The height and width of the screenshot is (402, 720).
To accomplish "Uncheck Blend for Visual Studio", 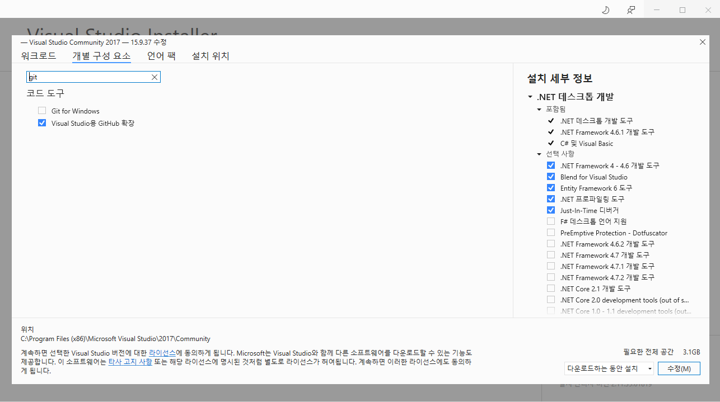I will (x=551, y=177).
